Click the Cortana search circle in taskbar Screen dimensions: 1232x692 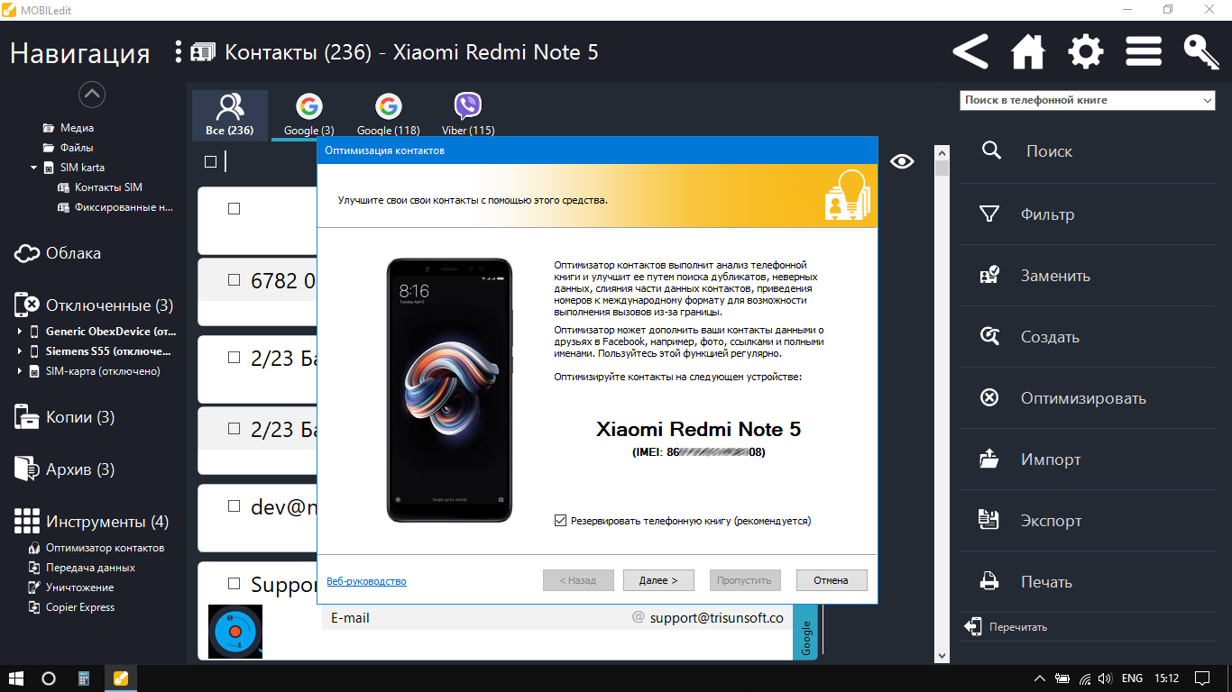(x=49, y=678)
